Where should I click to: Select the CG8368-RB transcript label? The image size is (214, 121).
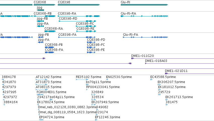click(x=42, y=14)
